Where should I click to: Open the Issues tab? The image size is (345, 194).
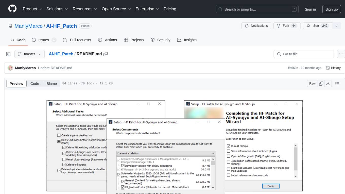tap(44, 40)
